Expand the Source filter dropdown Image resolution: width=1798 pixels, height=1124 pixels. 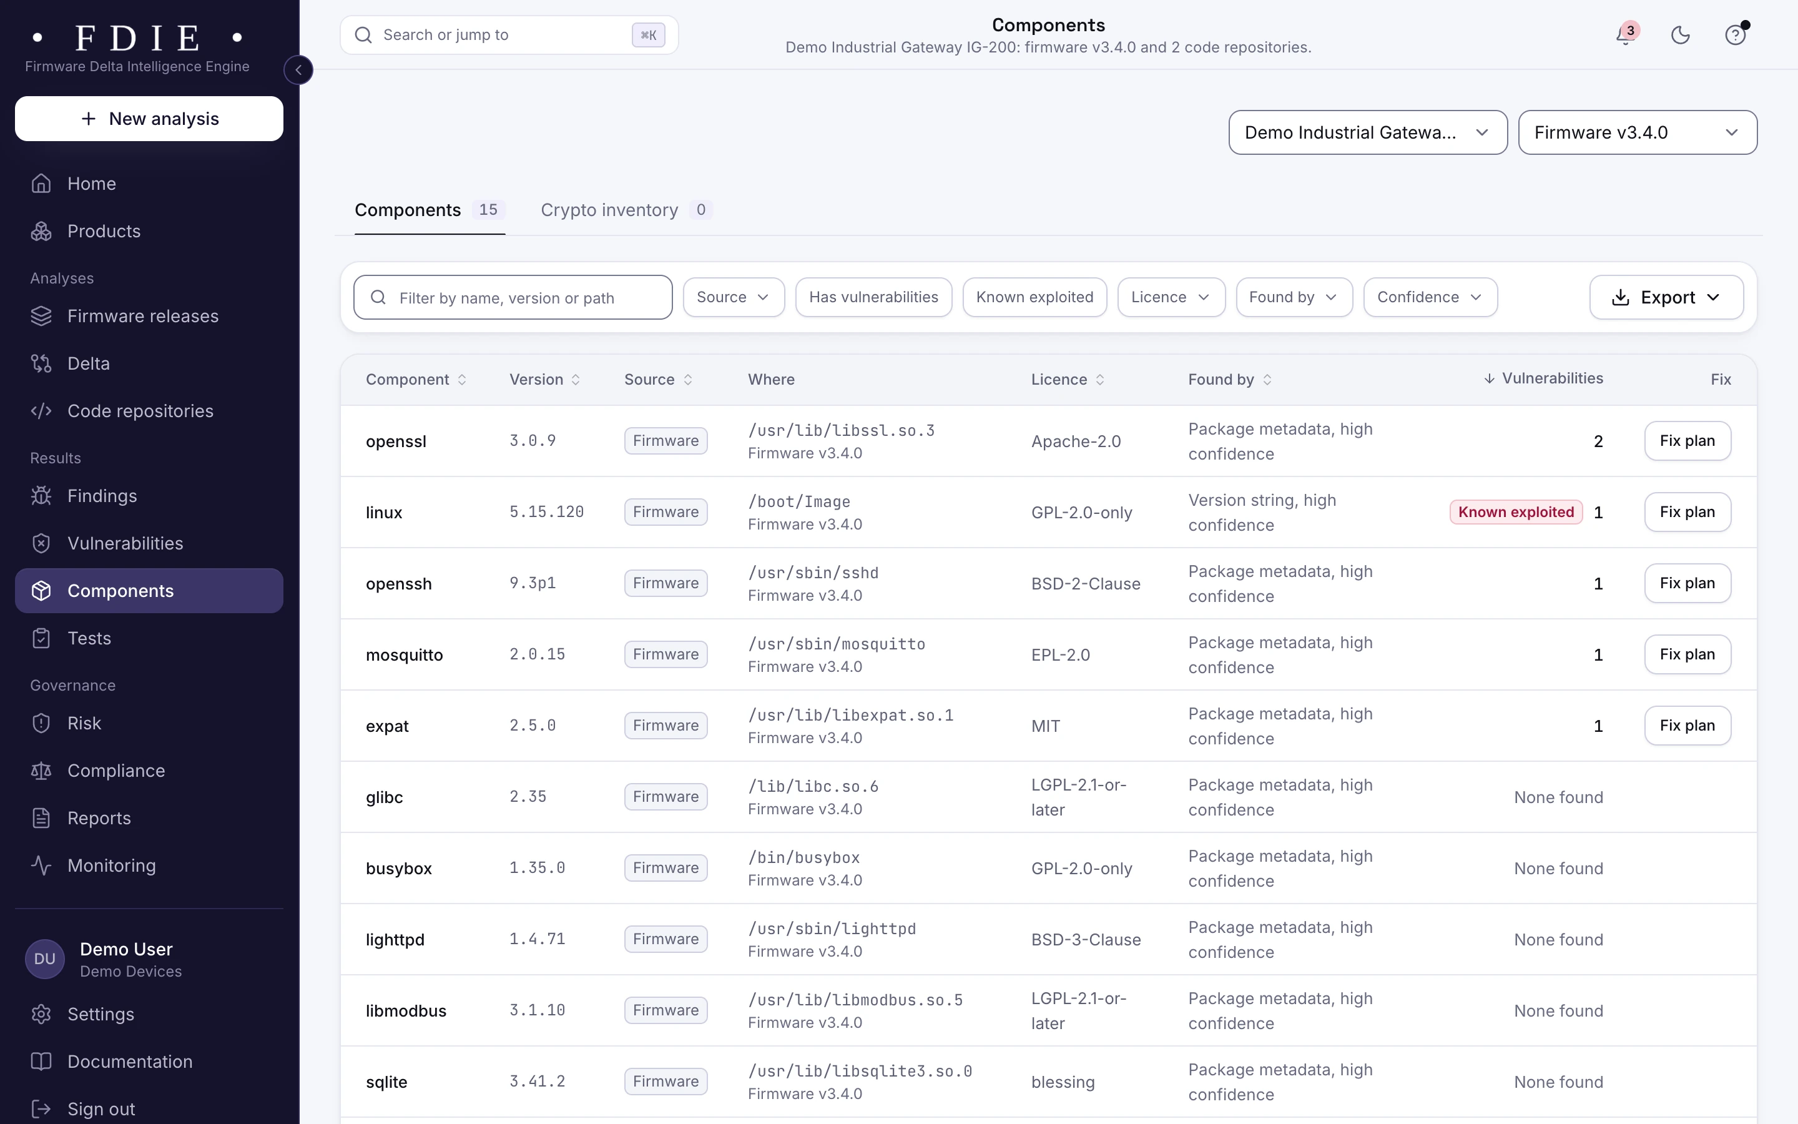click(734, 297)
